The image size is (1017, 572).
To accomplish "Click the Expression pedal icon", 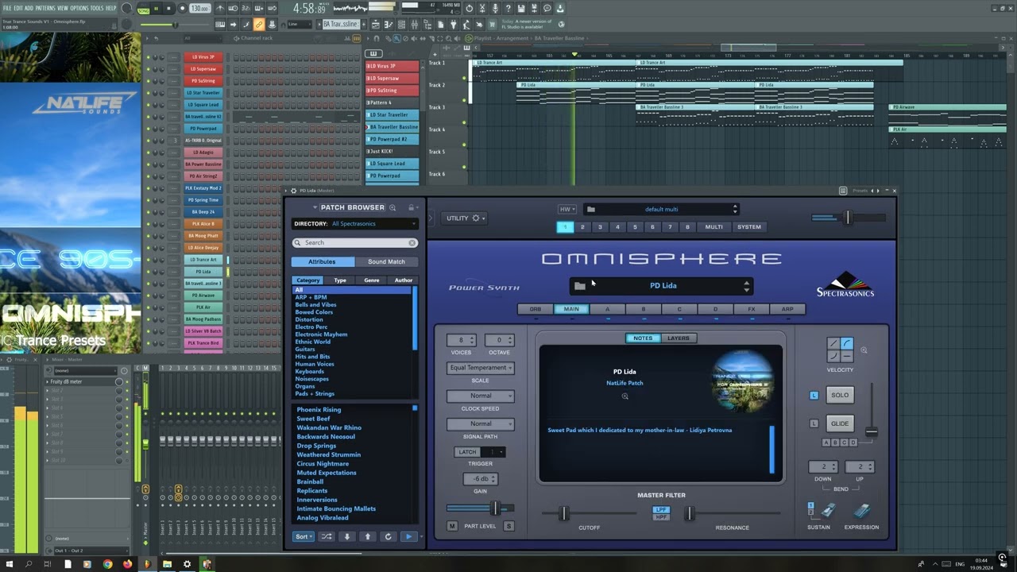I will point(862,511).
